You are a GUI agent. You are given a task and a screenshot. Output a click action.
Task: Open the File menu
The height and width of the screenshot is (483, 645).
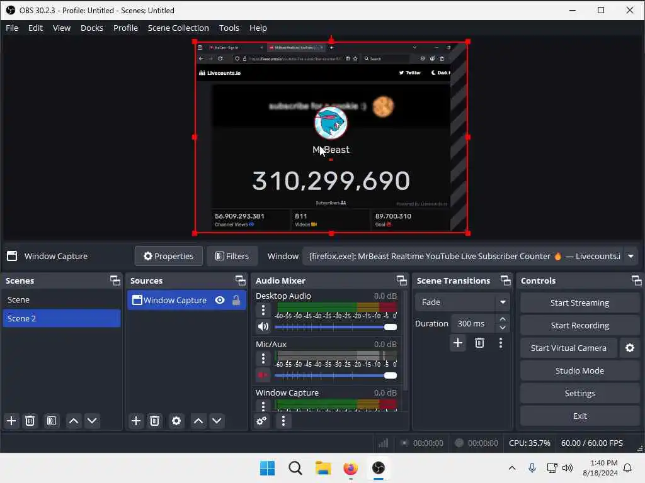coord(12,28)
